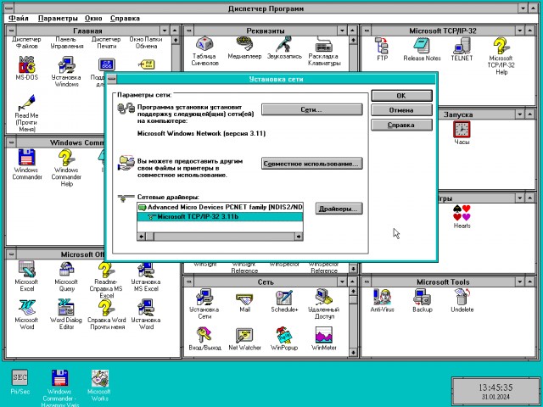Click the desktop clock display
The width and height of the screenshot is (543, 407).
pos(495,391)
